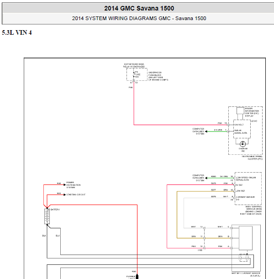Click the 'LOGIC' label in the IPC
This screenshot has width=274, height=279.
[x=254, y=121]
